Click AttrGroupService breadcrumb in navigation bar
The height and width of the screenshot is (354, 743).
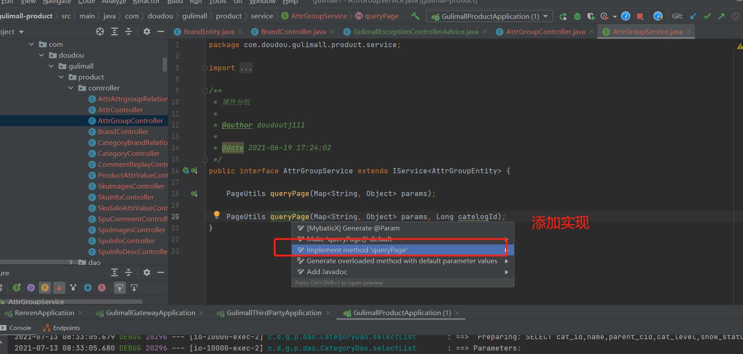pos(315,16)
